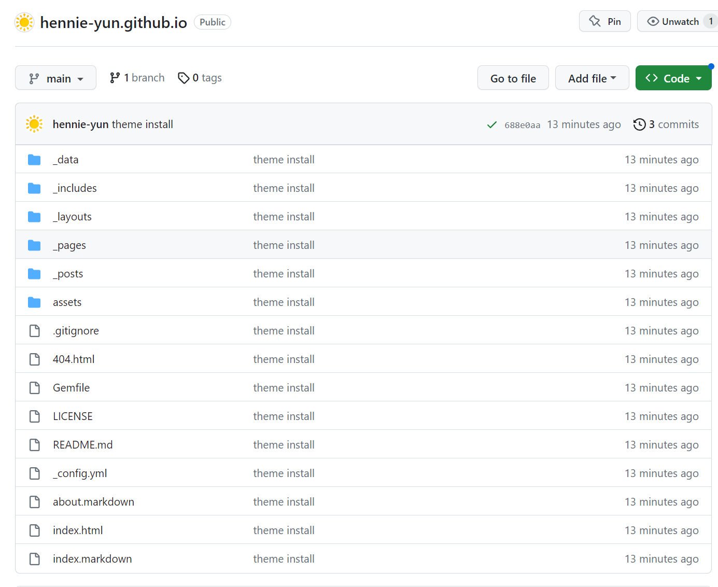View the 3 commits history
Screen dimensions: 718x587
pos(666,124)
